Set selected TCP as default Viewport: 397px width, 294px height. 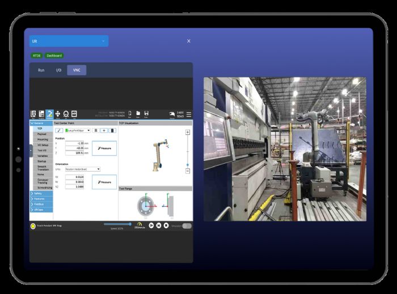point(96,130)
